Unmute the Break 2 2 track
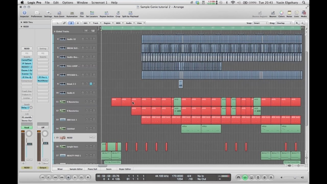The width and height of the screenshot is (327, 184). pos(91,84)
